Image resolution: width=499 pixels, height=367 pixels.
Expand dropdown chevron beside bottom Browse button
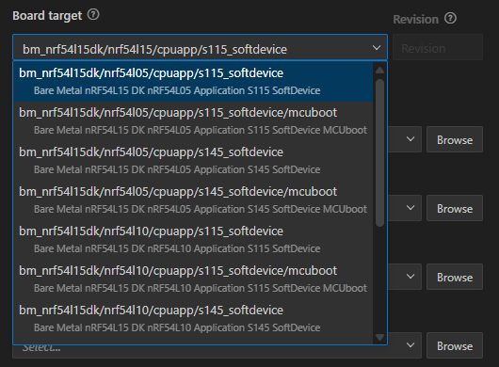410,345
